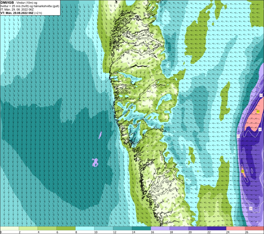Click the "Vindur (10m) og" title text
Screen dimensions: 264x234
pos(27,3)
